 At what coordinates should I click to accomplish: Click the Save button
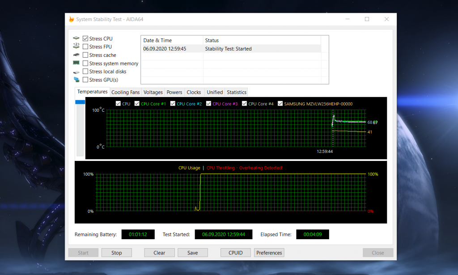point(192,253)
